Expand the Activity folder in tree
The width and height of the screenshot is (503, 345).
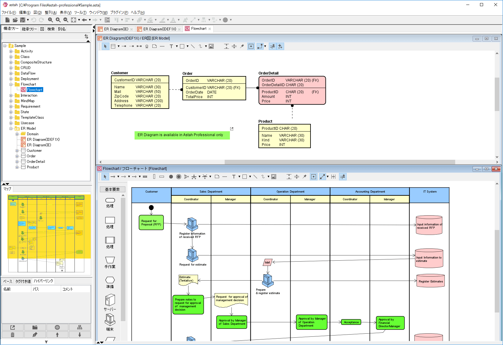click(x=11, y=51)
